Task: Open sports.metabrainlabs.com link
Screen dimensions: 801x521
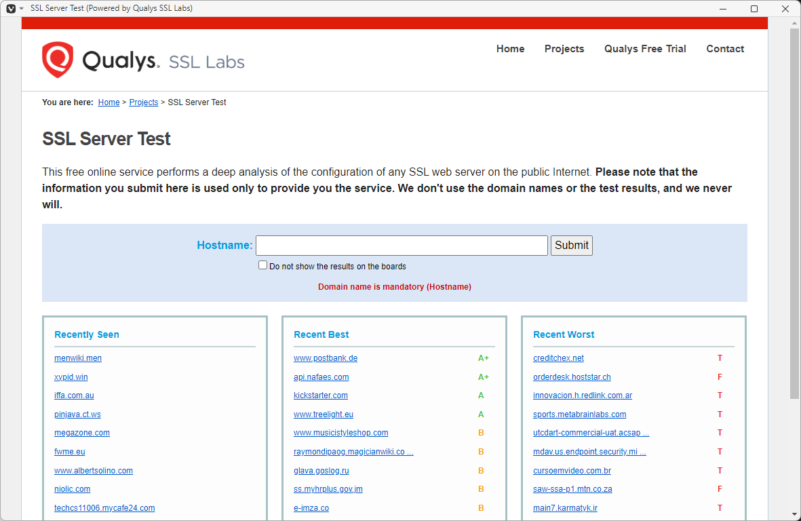Action: [x=579, y=414]
